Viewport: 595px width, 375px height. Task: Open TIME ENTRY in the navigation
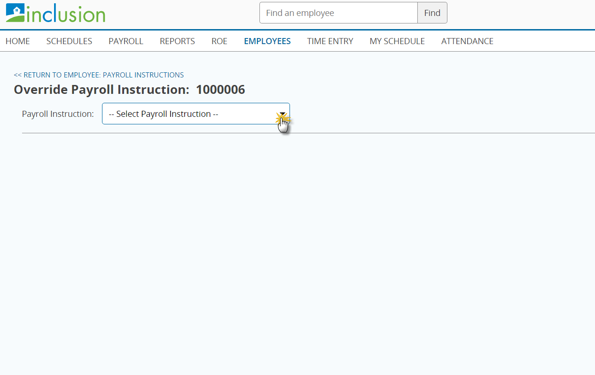330,41
